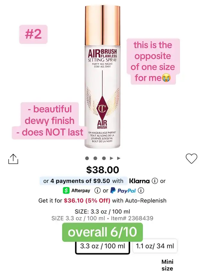This screenshot has width=205, height=273.
Task: Go to first image carousel dot
Action: point(87,158)
